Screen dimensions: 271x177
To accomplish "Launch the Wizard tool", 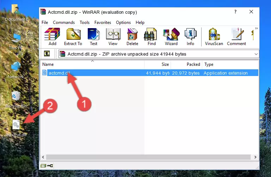I will pos(171,37).
